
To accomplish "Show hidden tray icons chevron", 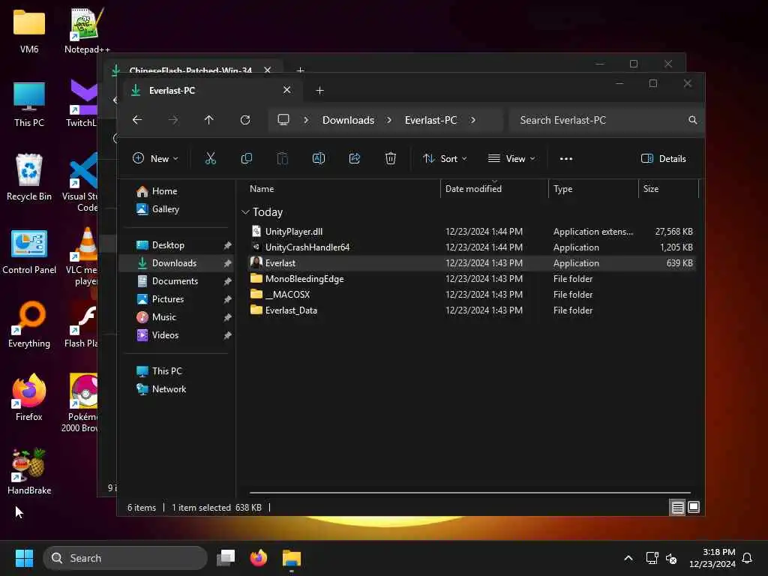I will click(628, 558).
